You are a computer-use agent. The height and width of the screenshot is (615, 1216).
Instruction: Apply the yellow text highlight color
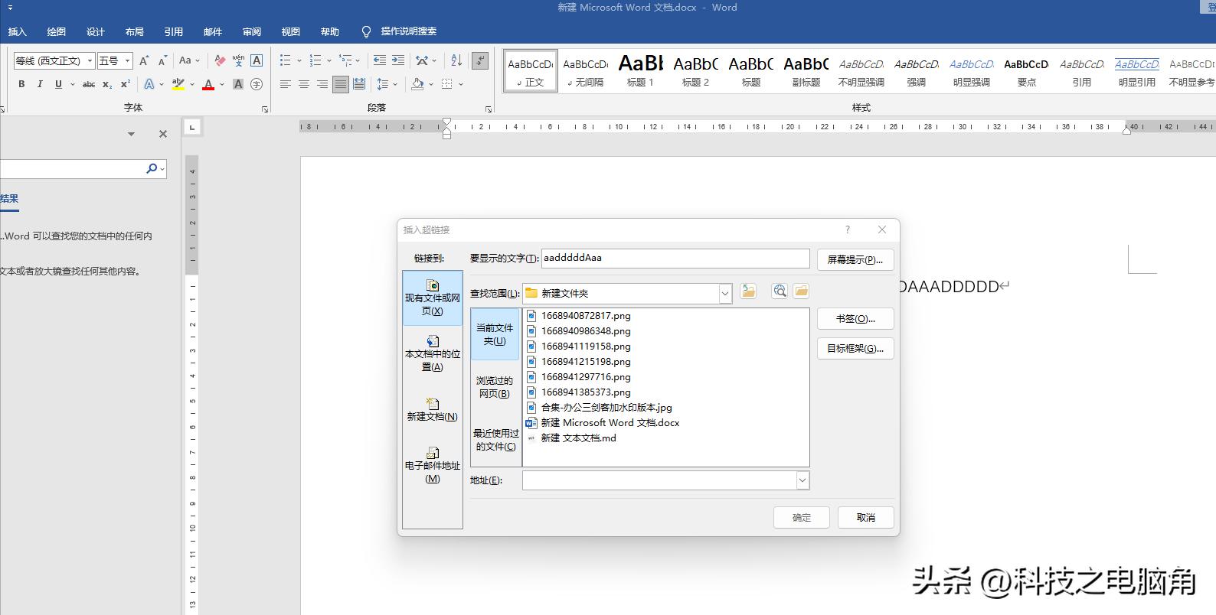tap(178, 84)
